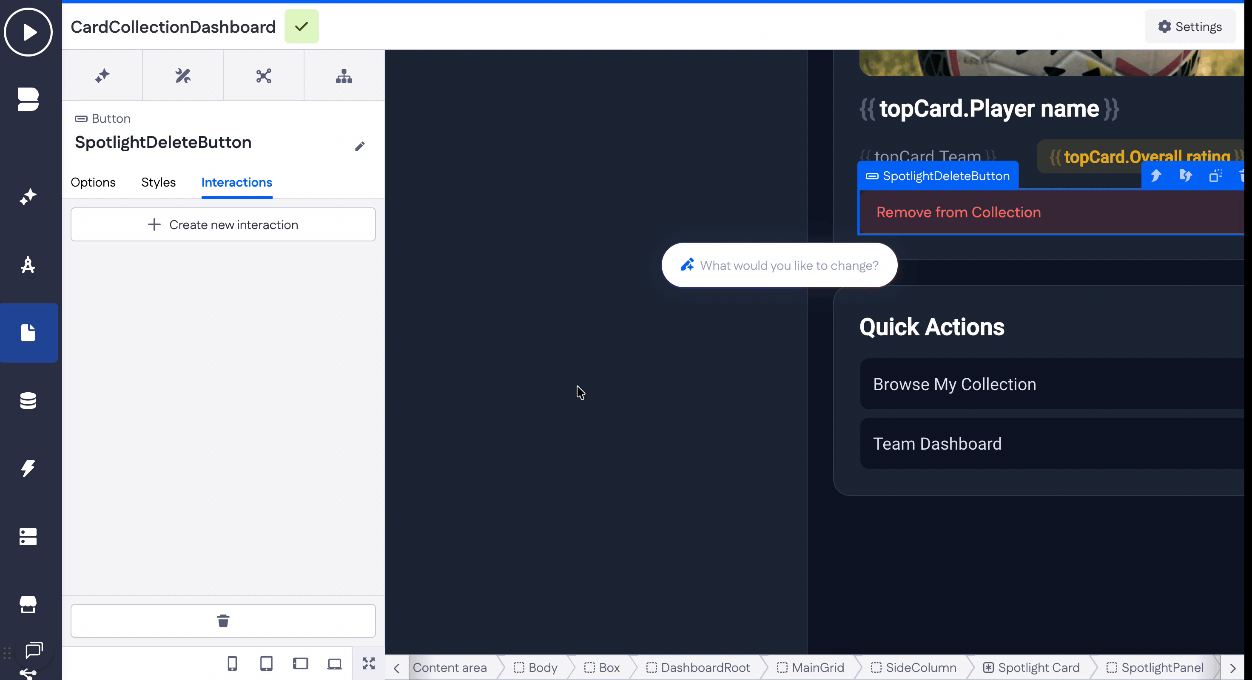This screenshot has width=1252, height=680.
Task: Open the marketplace store sidebar icon
Action: [x=28, y=605]
